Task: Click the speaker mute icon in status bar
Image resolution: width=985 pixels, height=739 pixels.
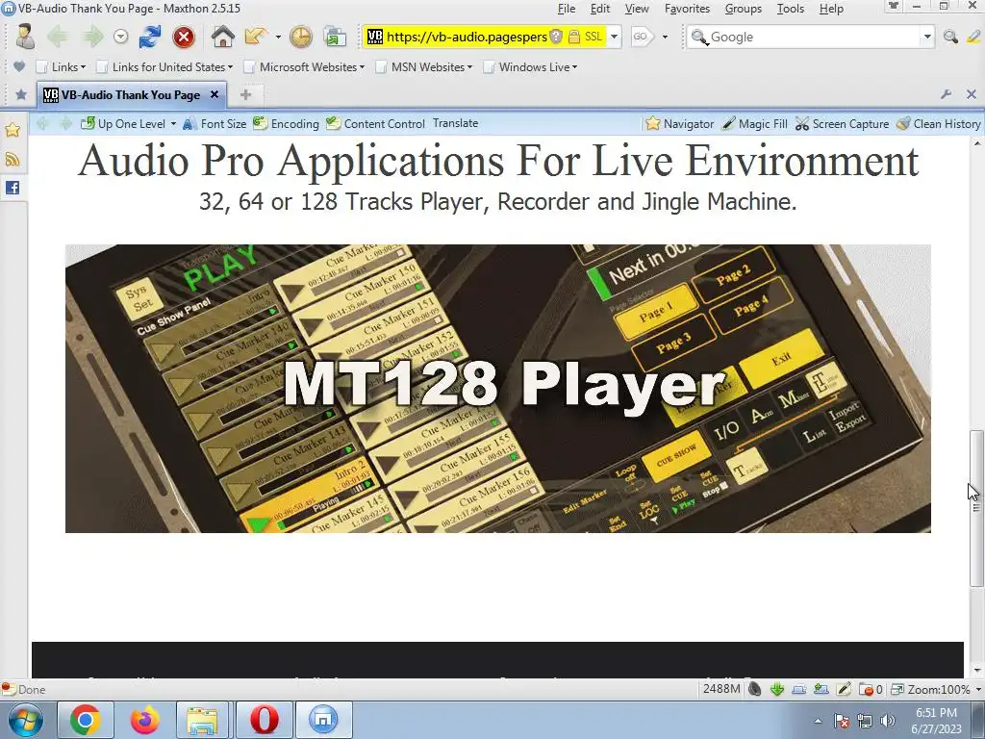Action: [x=755, y=689]
